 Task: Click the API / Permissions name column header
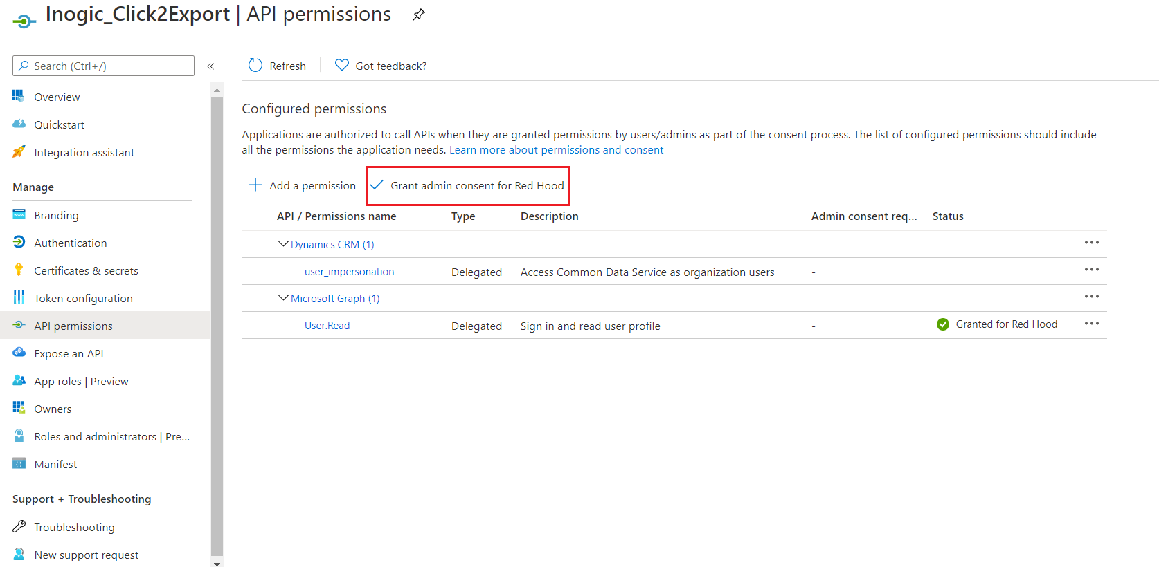(336, 216)
